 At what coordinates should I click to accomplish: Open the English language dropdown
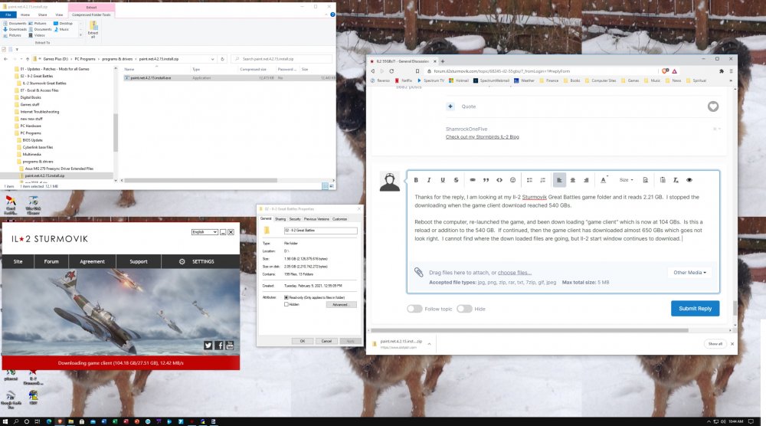(x=204, y=231)
